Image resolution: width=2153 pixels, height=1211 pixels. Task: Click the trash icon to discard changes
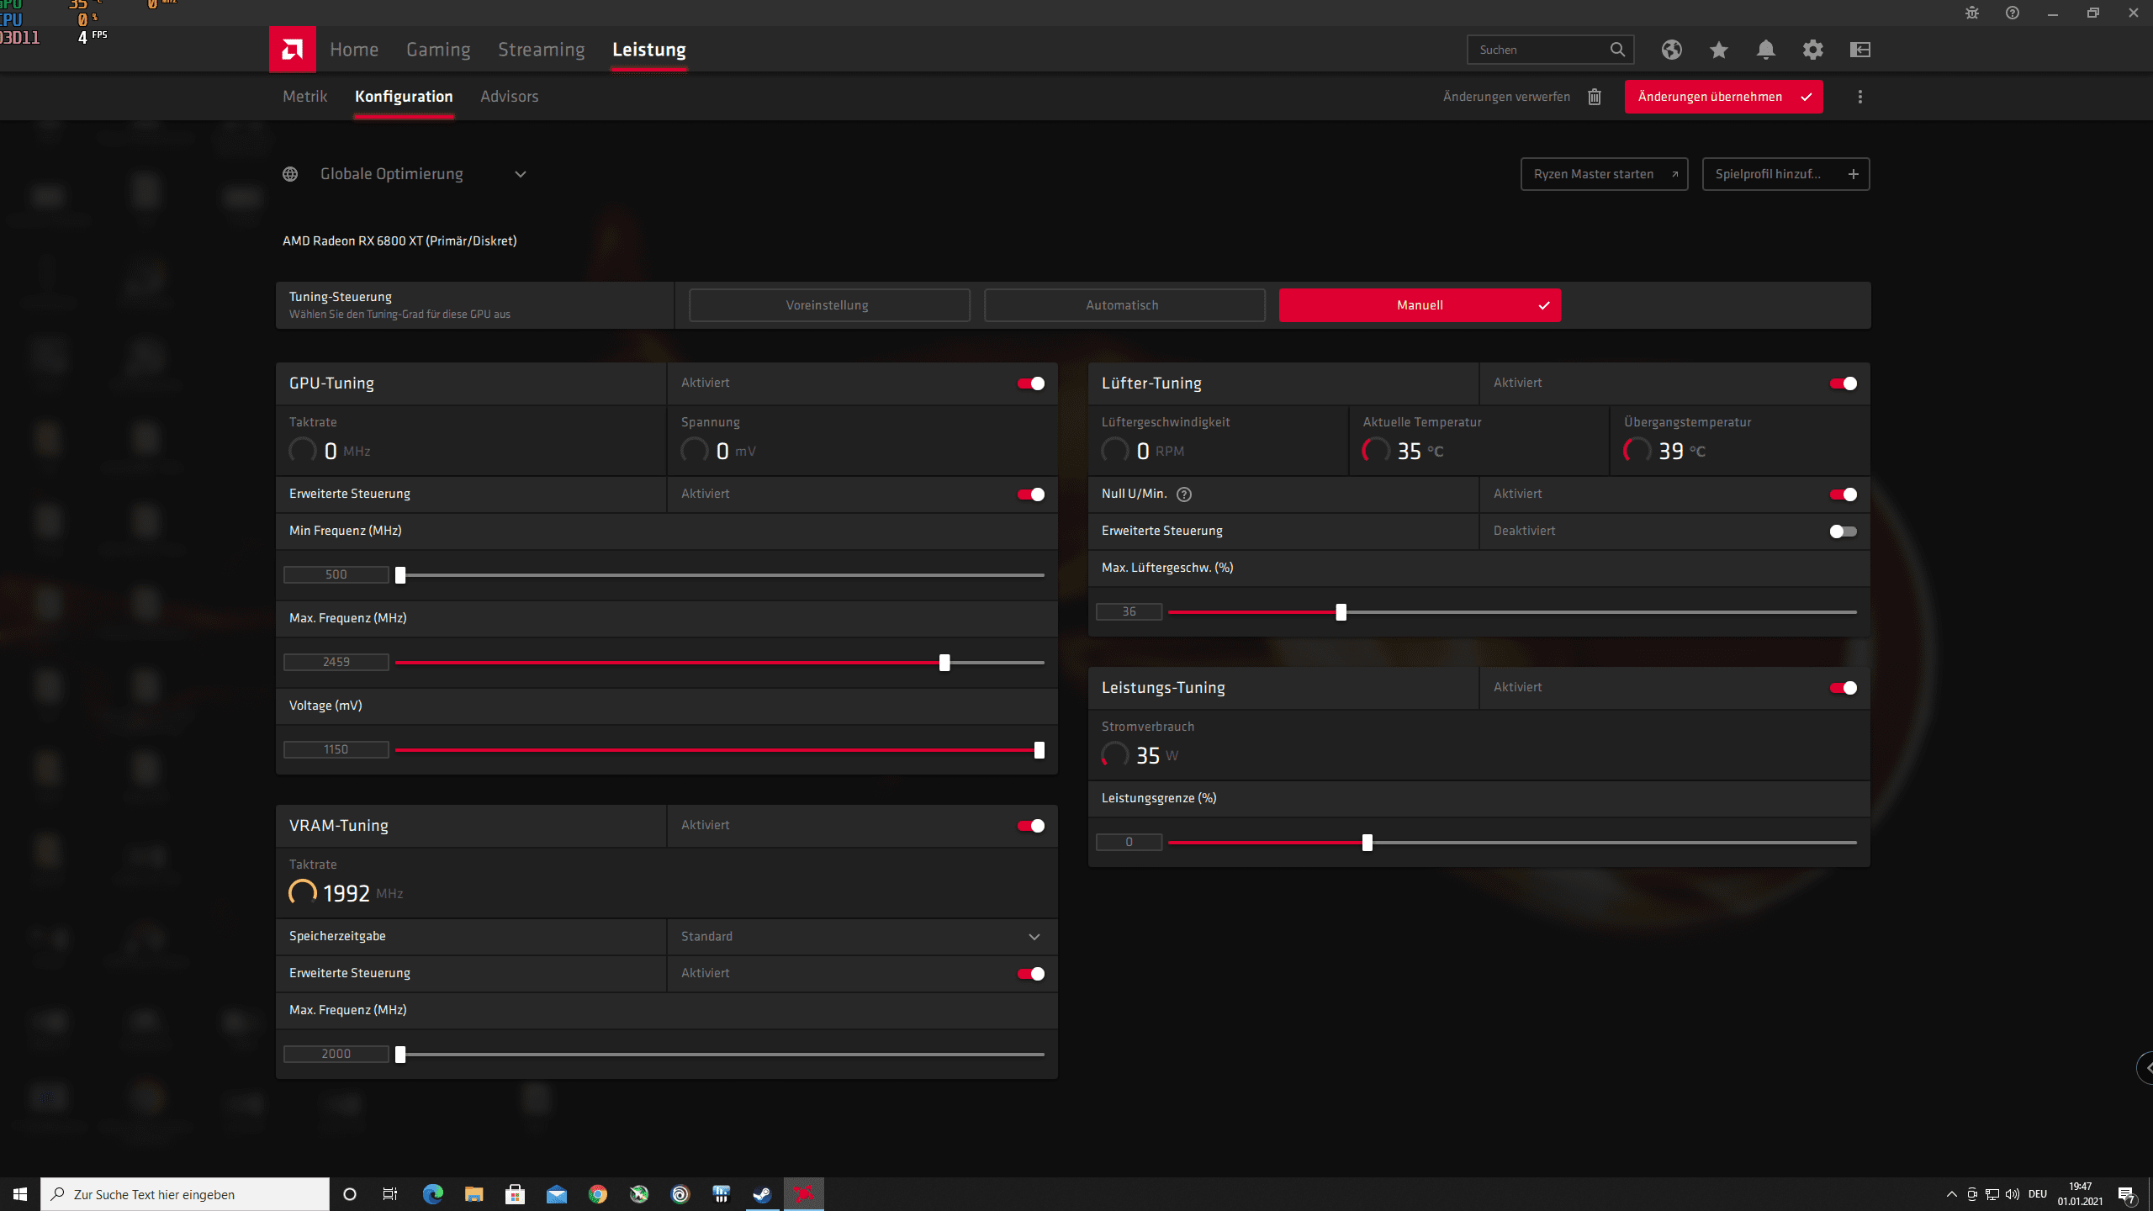pyautogui.click(x=1594, y=97)
